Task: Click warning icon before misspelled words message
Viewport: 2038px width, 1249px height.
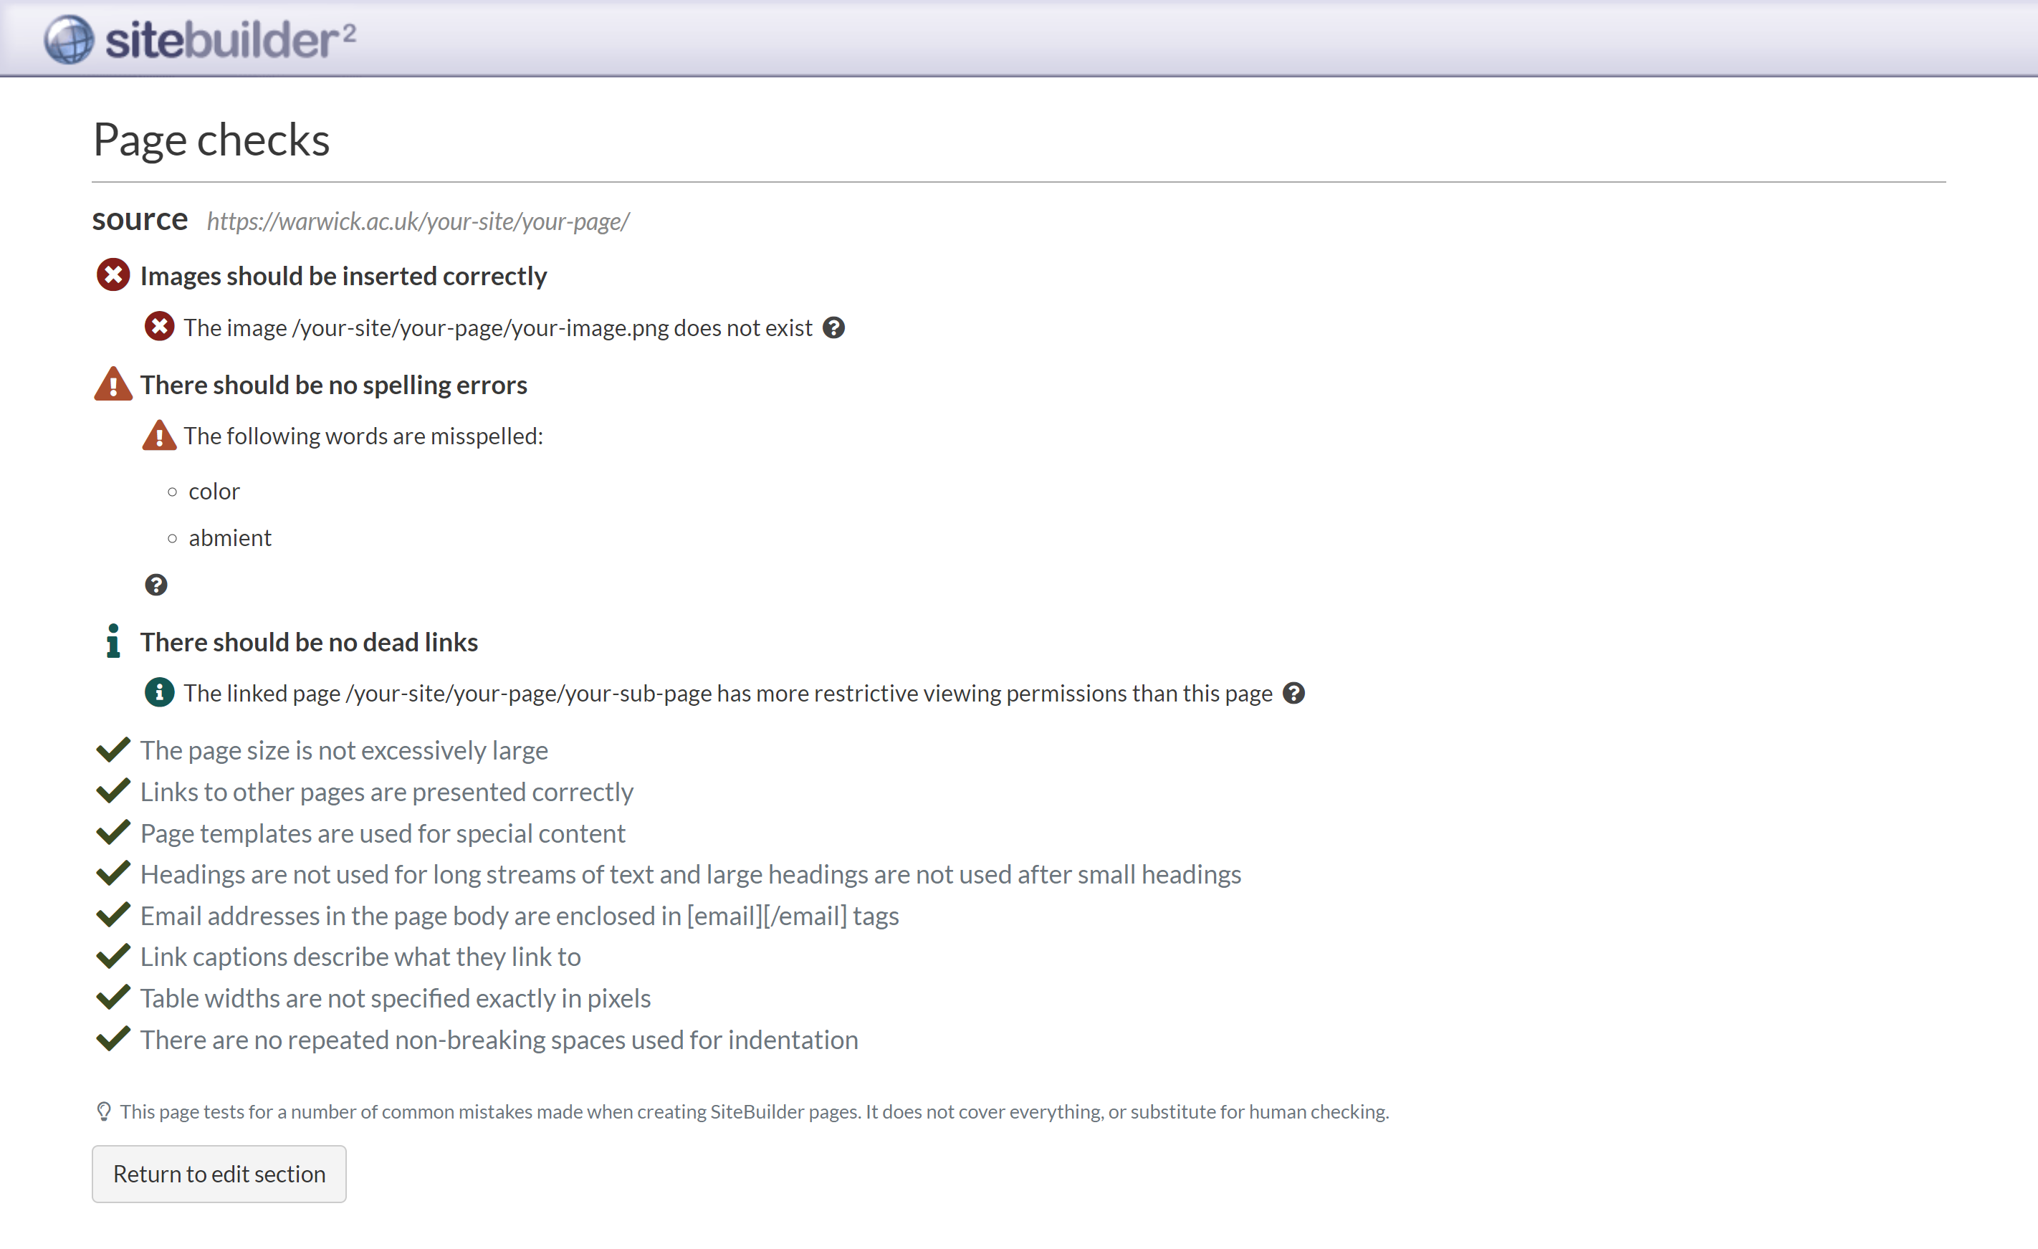Action: 159,435
